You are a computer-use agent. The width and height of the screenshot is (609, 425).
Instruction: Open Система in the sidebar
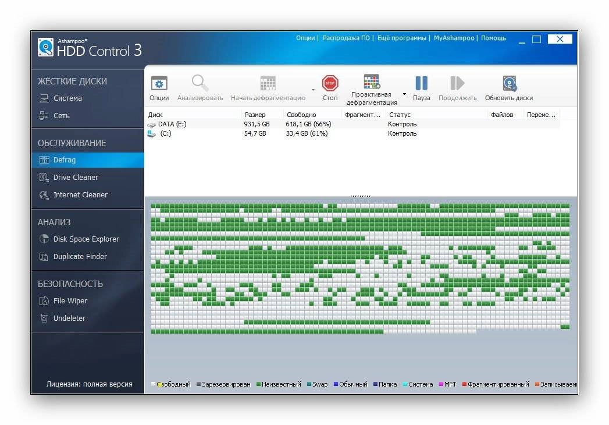coord(67,98)
